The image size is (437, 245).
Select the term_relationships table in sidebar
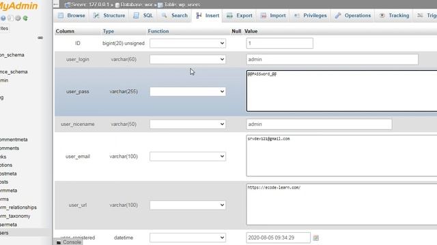(x=18, y=208)
